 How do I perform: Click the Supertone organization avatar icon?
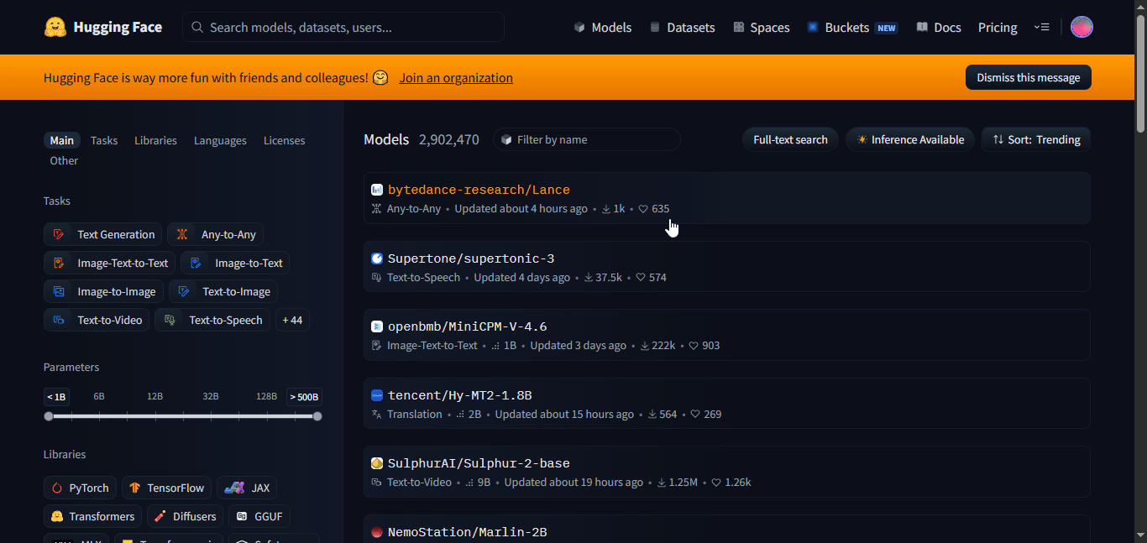coord(377,258)
